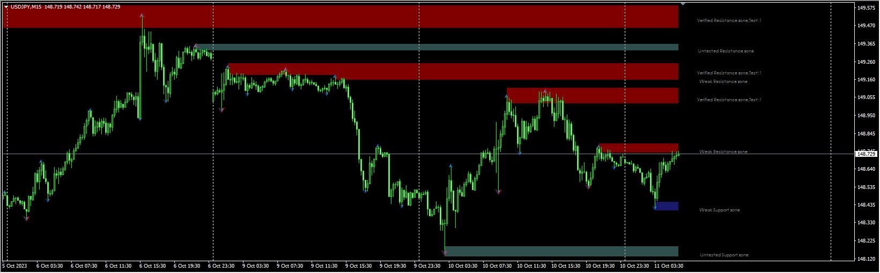This screenshot has height=273, width=880.
Task: Select the teal Untested Resistance zone rectangle
Action: pyautogui.click(x=437, y=47)
